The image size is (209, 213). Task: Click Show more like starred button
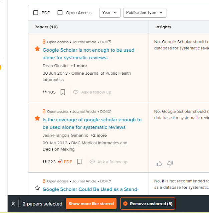pyautogui.click(x=91, y=204)
